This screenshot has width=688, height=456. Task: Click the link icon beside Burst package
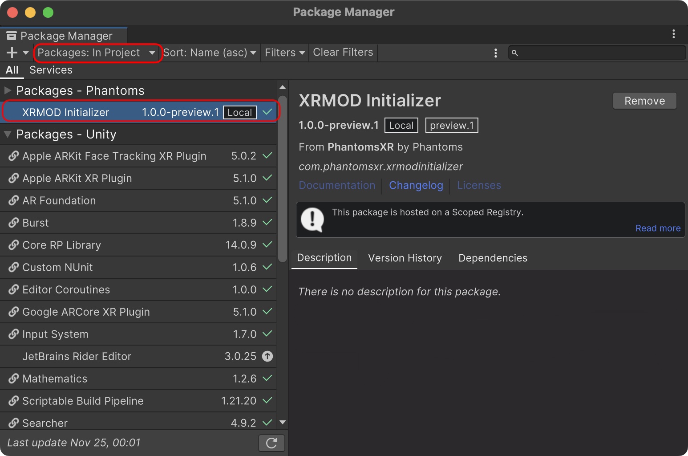(14, 223)
